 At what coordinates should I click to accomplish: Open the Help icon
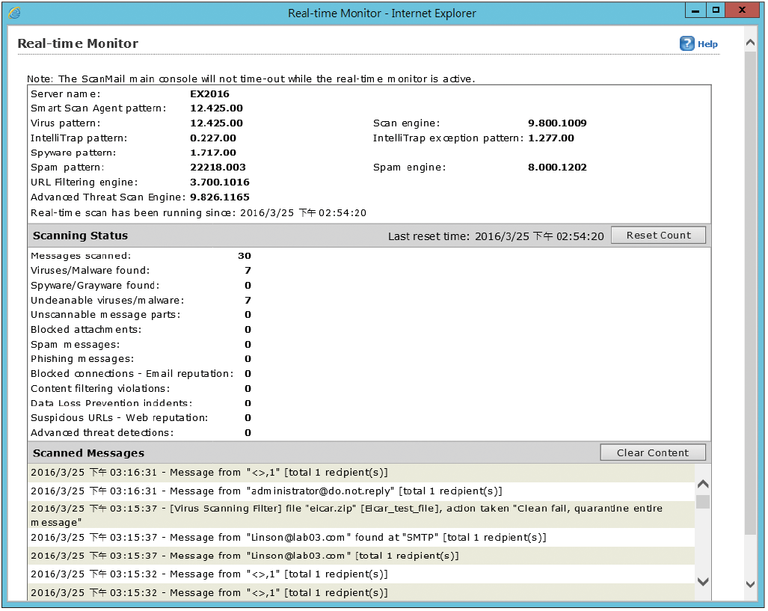(686, 43)
